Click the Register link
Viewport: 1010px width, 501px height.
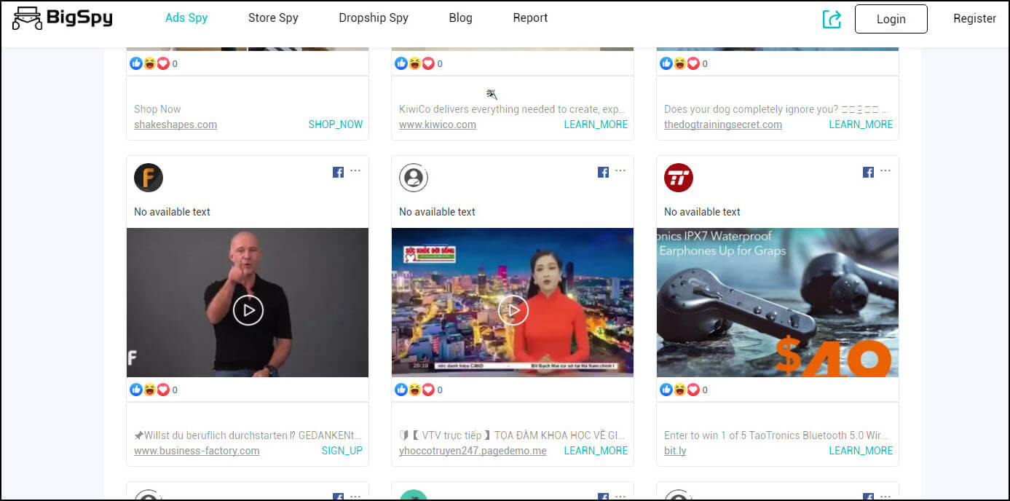tap(974, 19)
